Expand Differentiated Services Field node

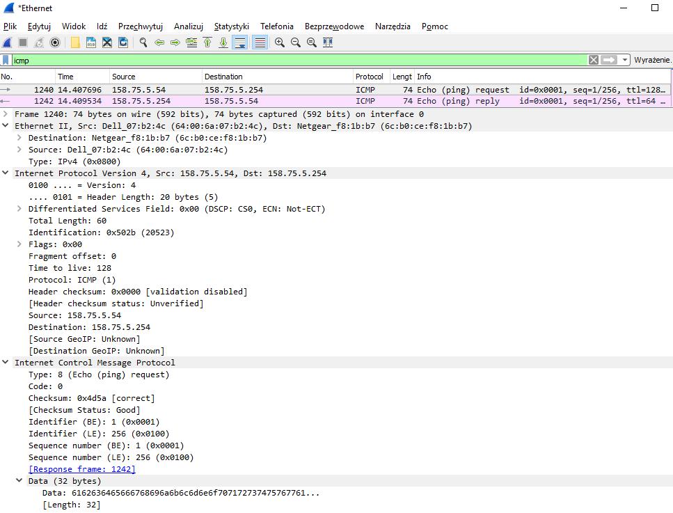coord(19,209)
